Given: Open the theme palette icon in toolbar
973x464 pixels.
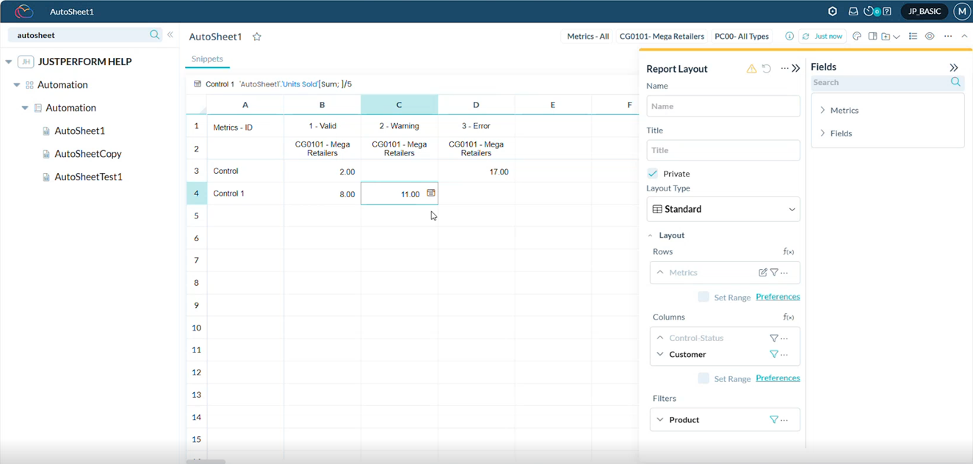Looking at the screenshot, I should [856, 36].
